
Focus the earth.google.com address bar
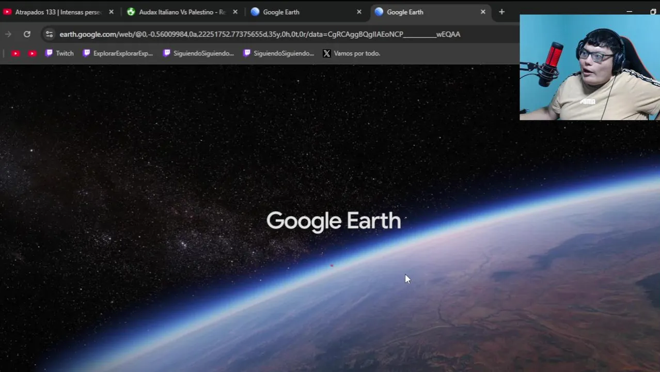259,34
